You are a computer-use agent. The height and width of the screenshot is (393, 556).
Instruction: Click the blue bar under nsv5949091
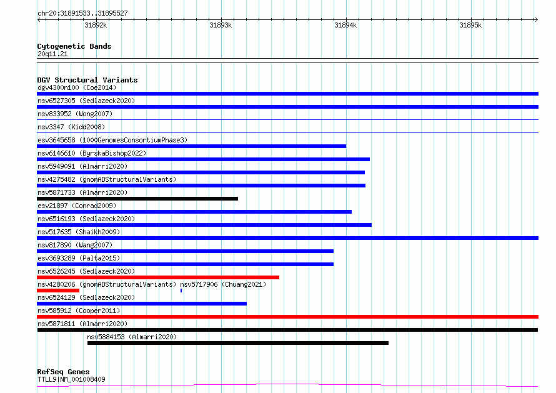(201, 172)
